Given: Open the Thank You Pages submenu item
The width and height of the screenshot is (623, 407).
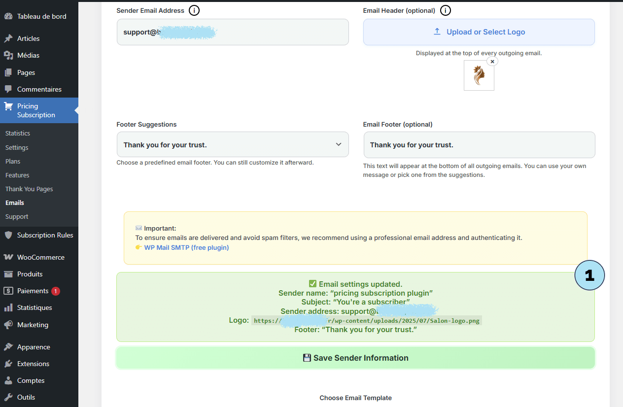Looking at the screenshot, I should pos(29,189).
